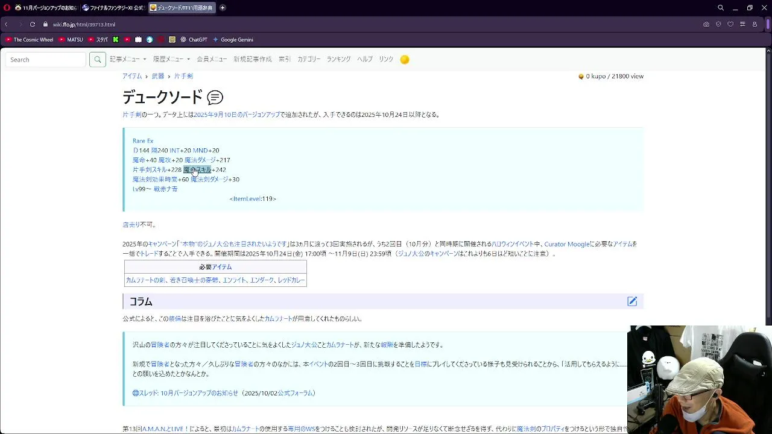Click the yellow circle icon in wiki menu

click(405, 60)
